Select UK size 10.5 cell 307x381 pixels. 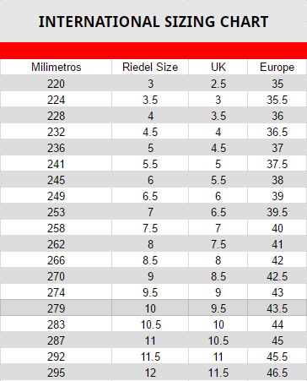point(218,340)
